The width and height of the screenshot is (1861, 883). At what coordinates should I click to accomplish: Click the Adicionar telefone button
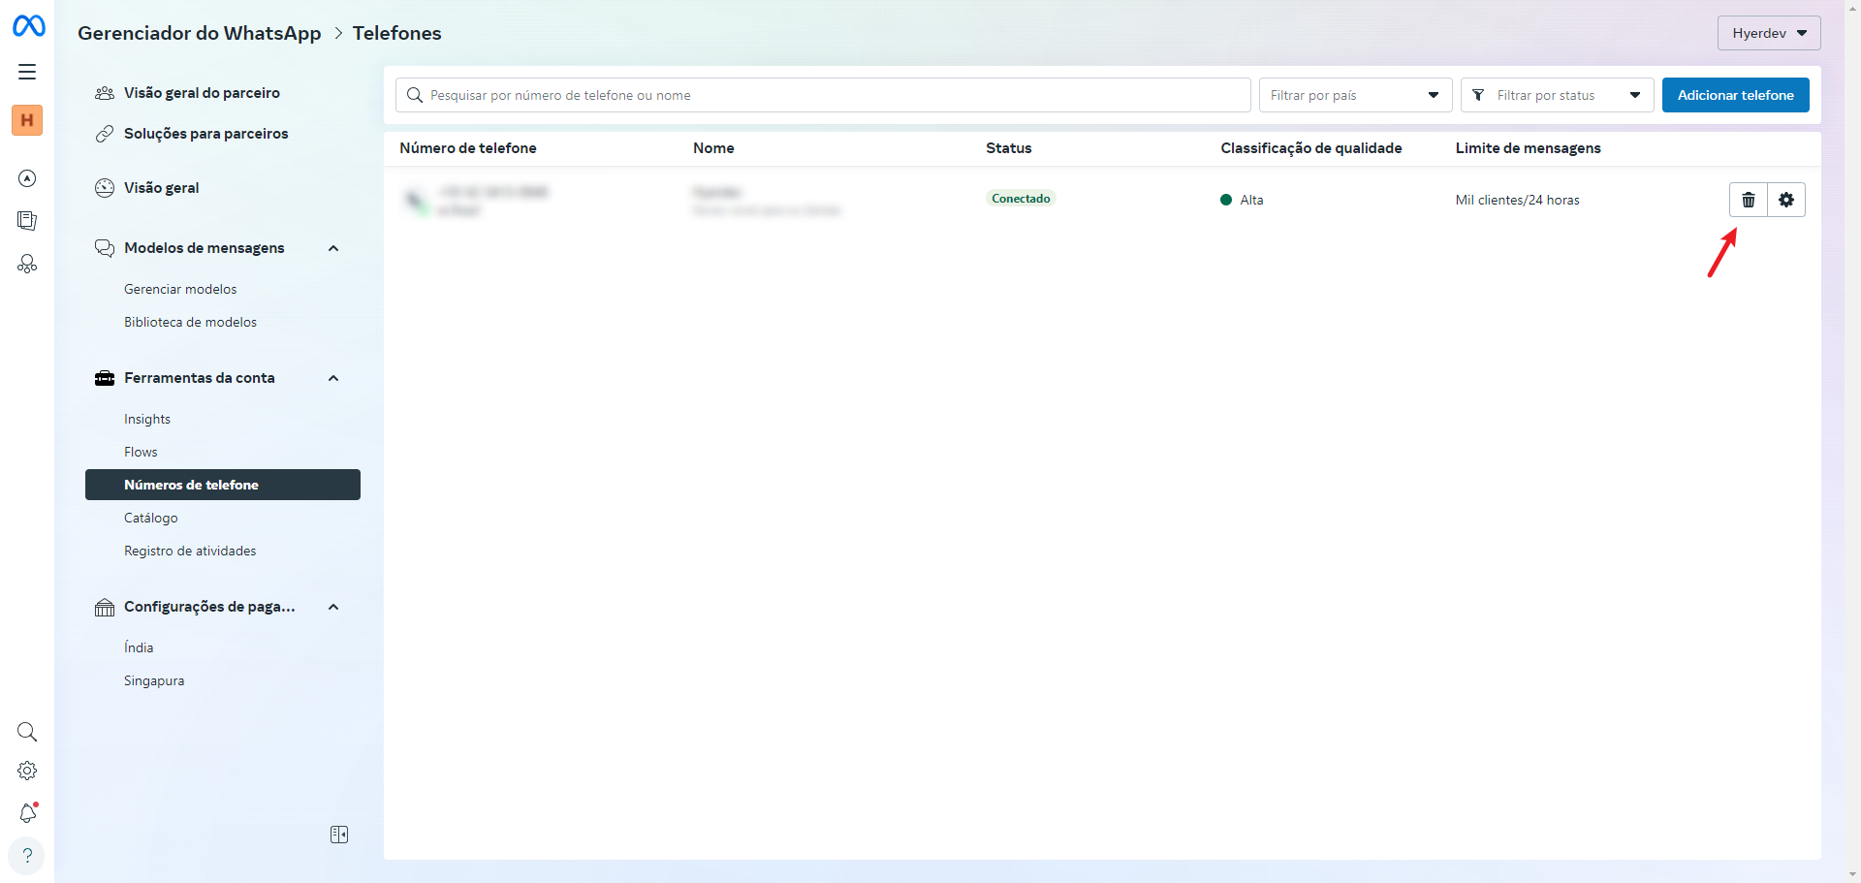tap(1735, 95)
